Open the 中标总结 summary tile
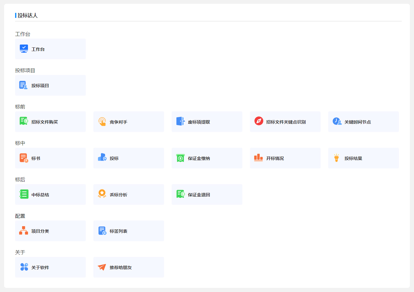This screenshot has height=292, width=414. click(50, 194)
